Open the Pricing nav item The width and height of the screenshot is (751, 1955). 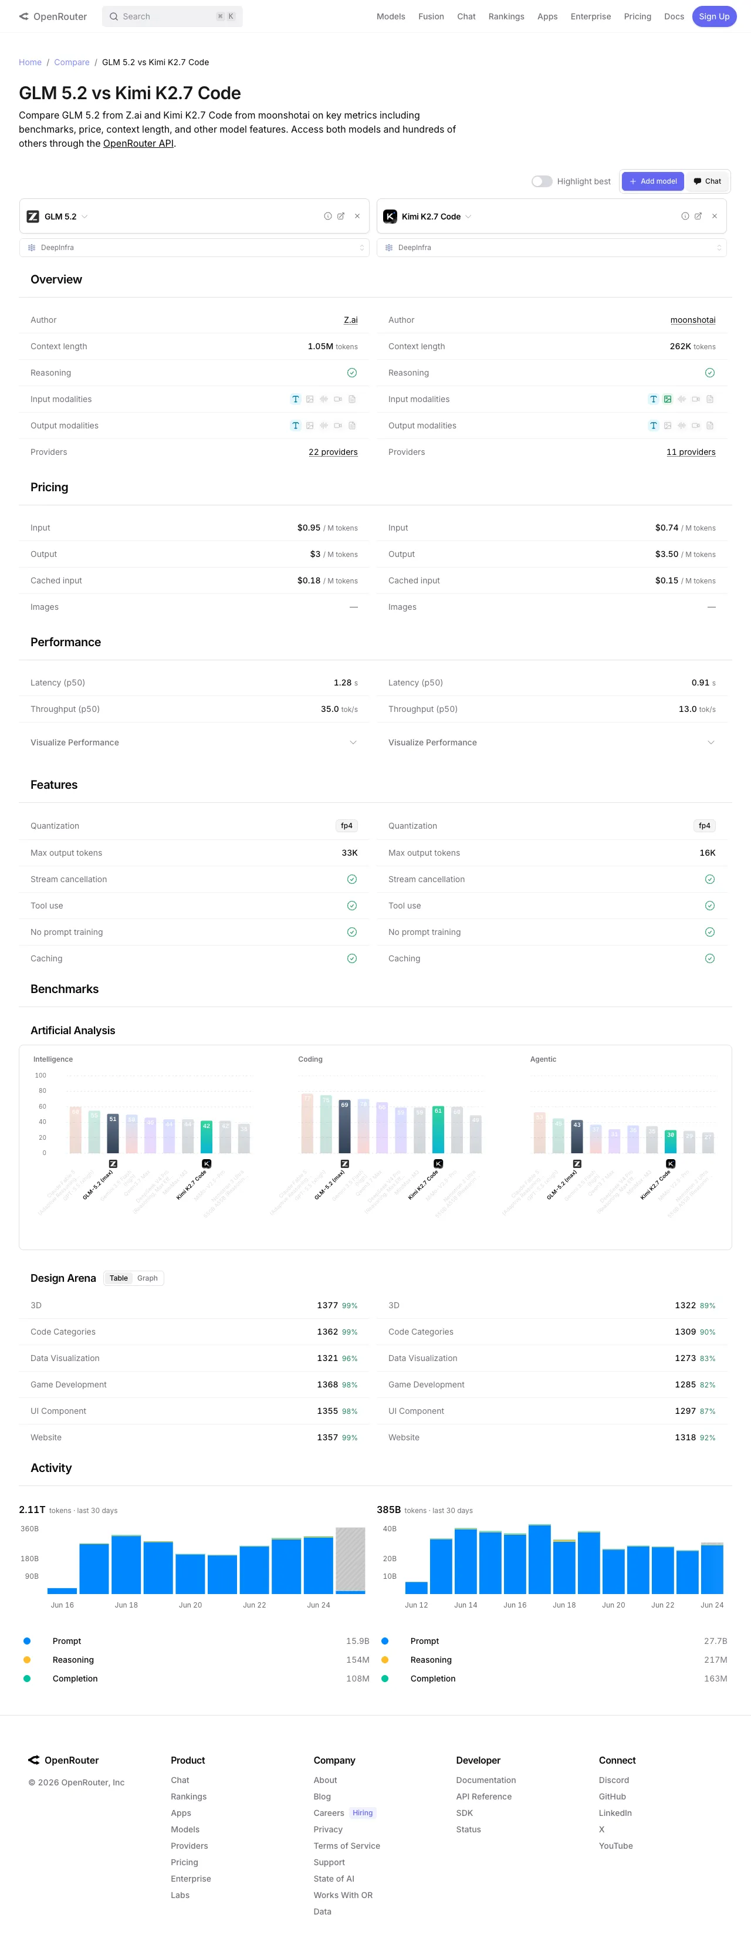pyautogui.click(x=637, y=16)
